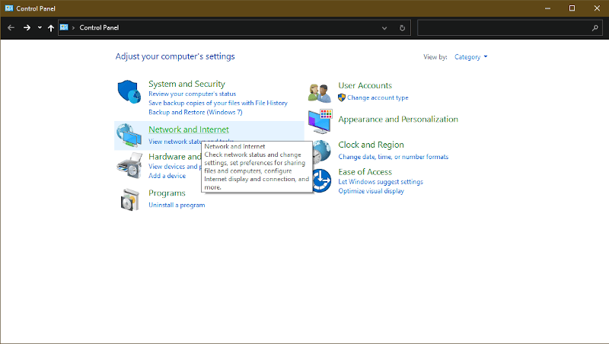Image resolution: width=609 pixels, height=344 pixels.
Task: Open the Ease of Access icon
Action: [322, 180]
